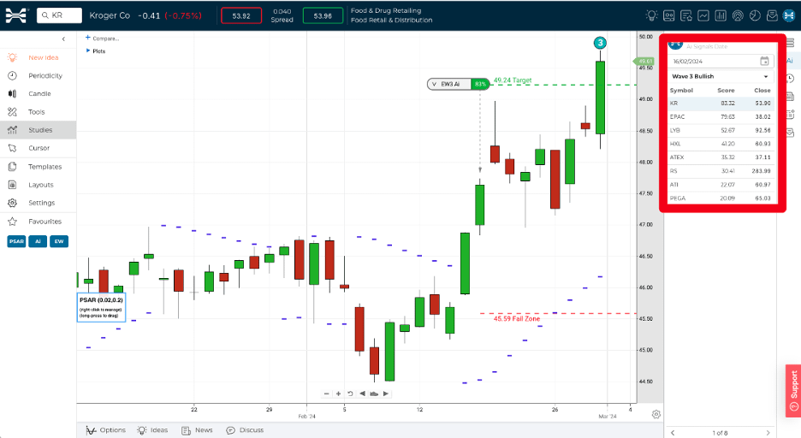Screen dimensions: 801x438
Task: Toggle the EW button in sidebar
Action: tap(59, 241)
